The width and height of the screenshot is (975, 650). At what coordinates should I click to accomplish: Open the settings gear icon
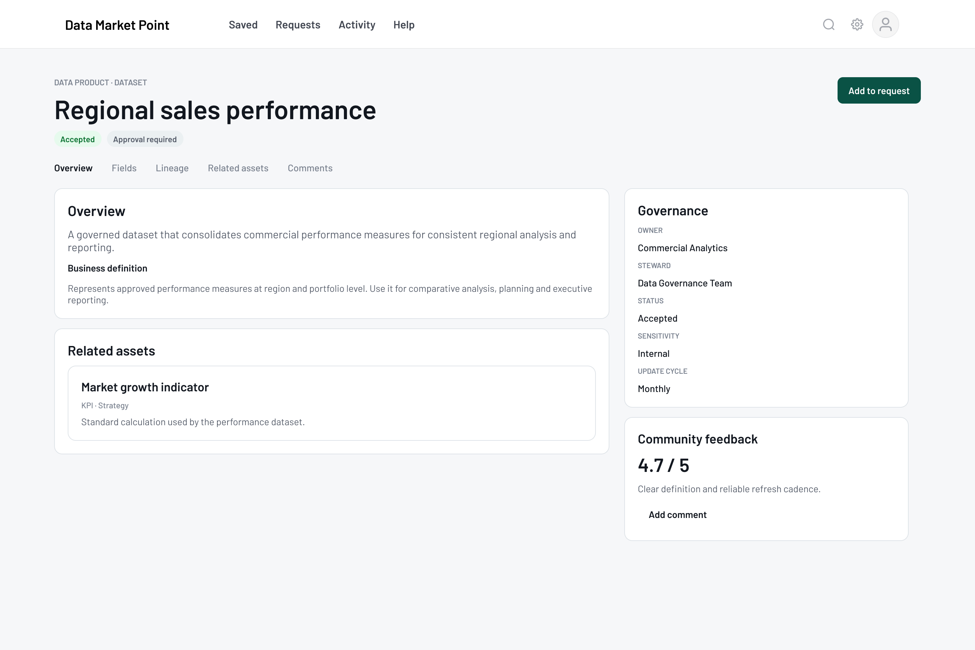click(857, 24)
